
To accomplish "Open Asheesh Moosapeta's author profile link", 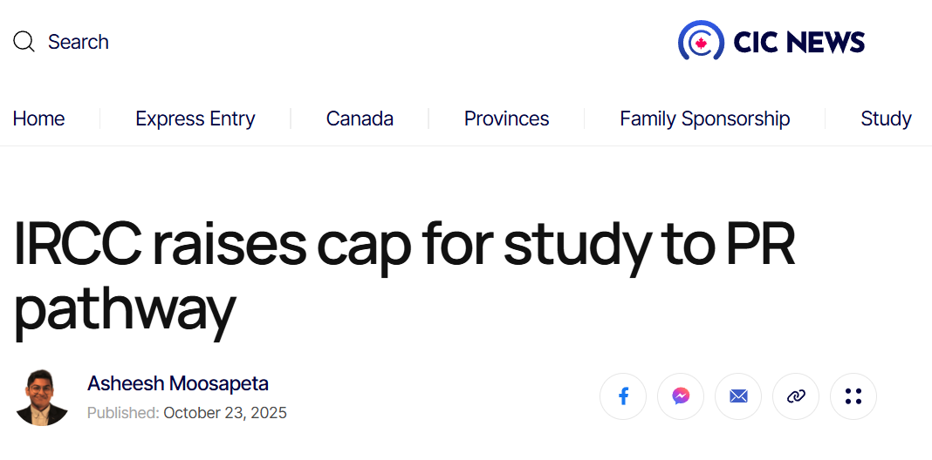I will tap(178, 383).
